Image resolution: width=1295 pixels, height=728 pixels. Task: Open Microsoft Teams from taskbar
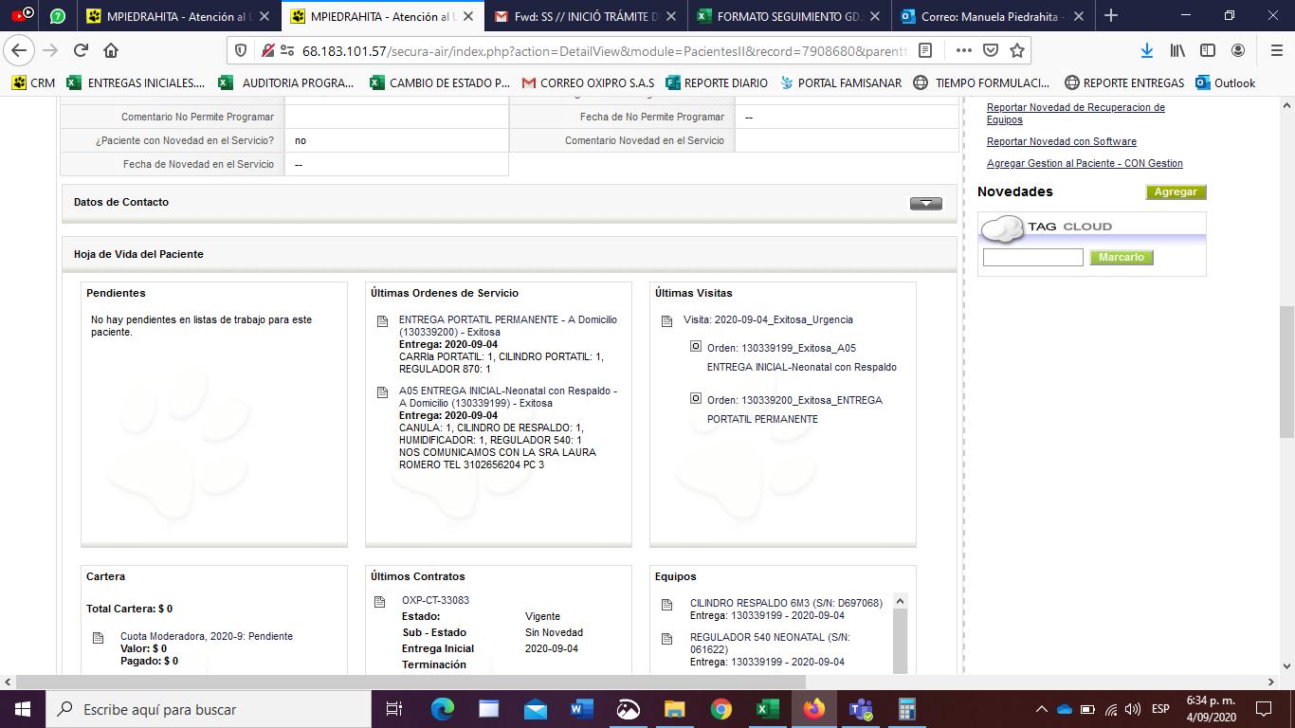861,709
